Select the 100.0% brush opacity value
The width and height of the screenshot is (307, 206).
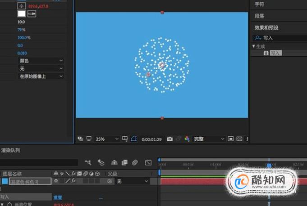click(24, 37)
